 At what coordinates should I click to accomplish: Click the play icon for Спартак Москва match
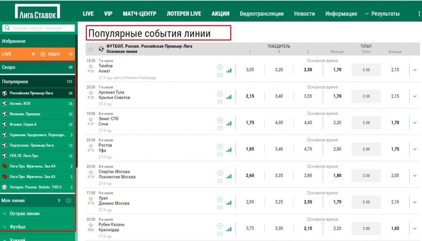tap(220, 173)
